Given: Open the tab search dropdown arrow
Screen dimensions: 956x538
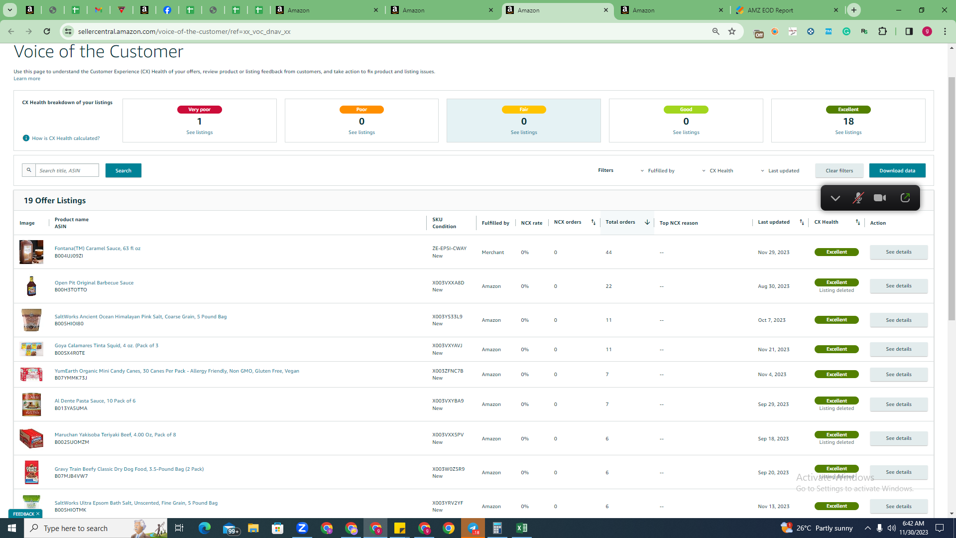Looking at the screenshot, I should (9, 10).
